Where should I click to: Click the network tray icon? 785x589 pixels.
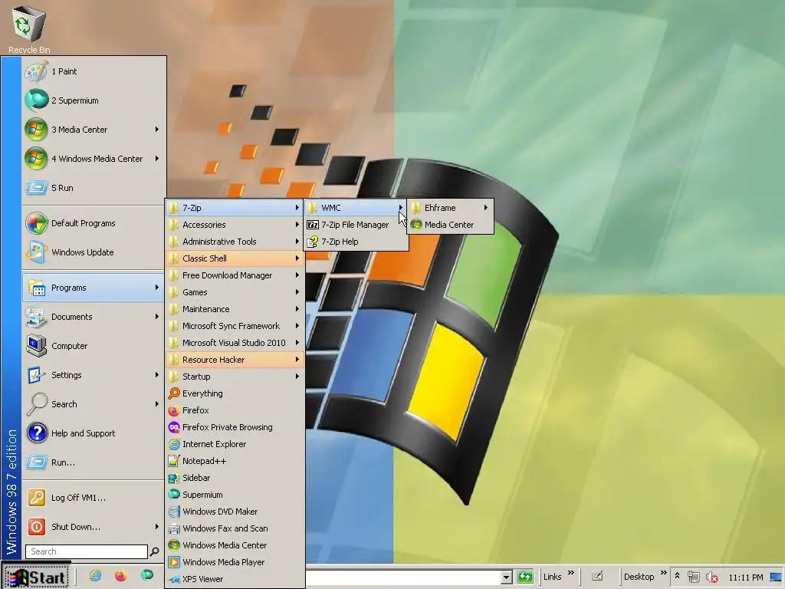pos(693,577)
